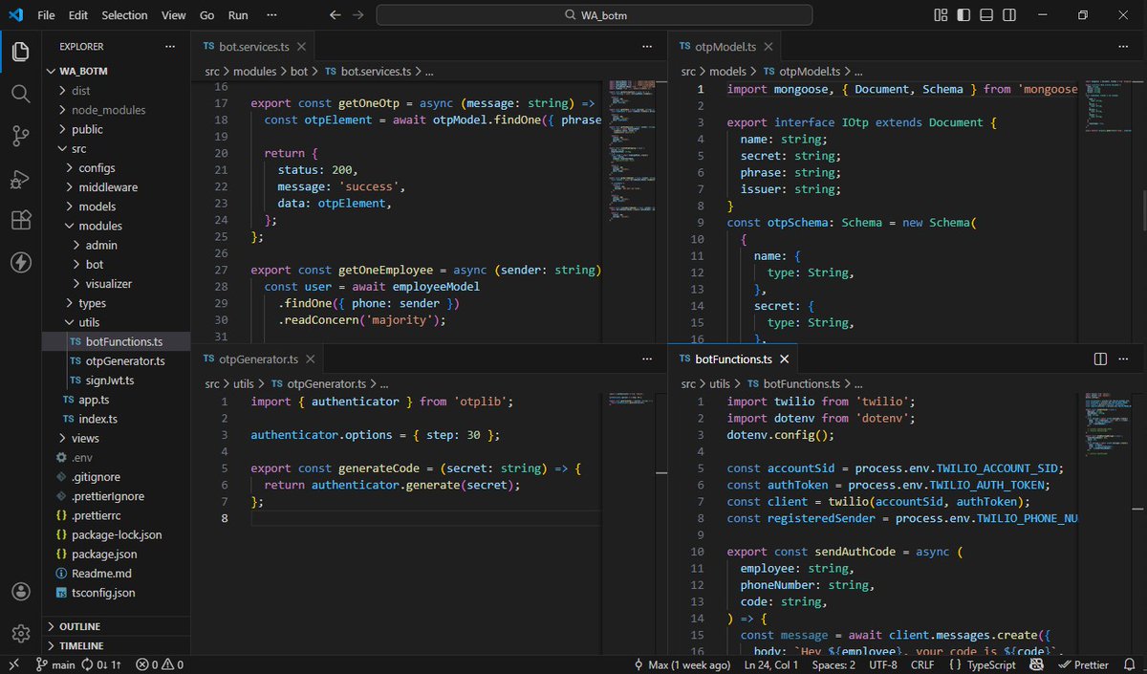Open the Accounts icon in activity bar

[x=20, y=592]
